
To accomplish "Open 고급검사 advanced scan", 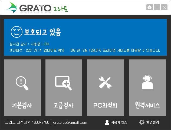I will point(64,88).
